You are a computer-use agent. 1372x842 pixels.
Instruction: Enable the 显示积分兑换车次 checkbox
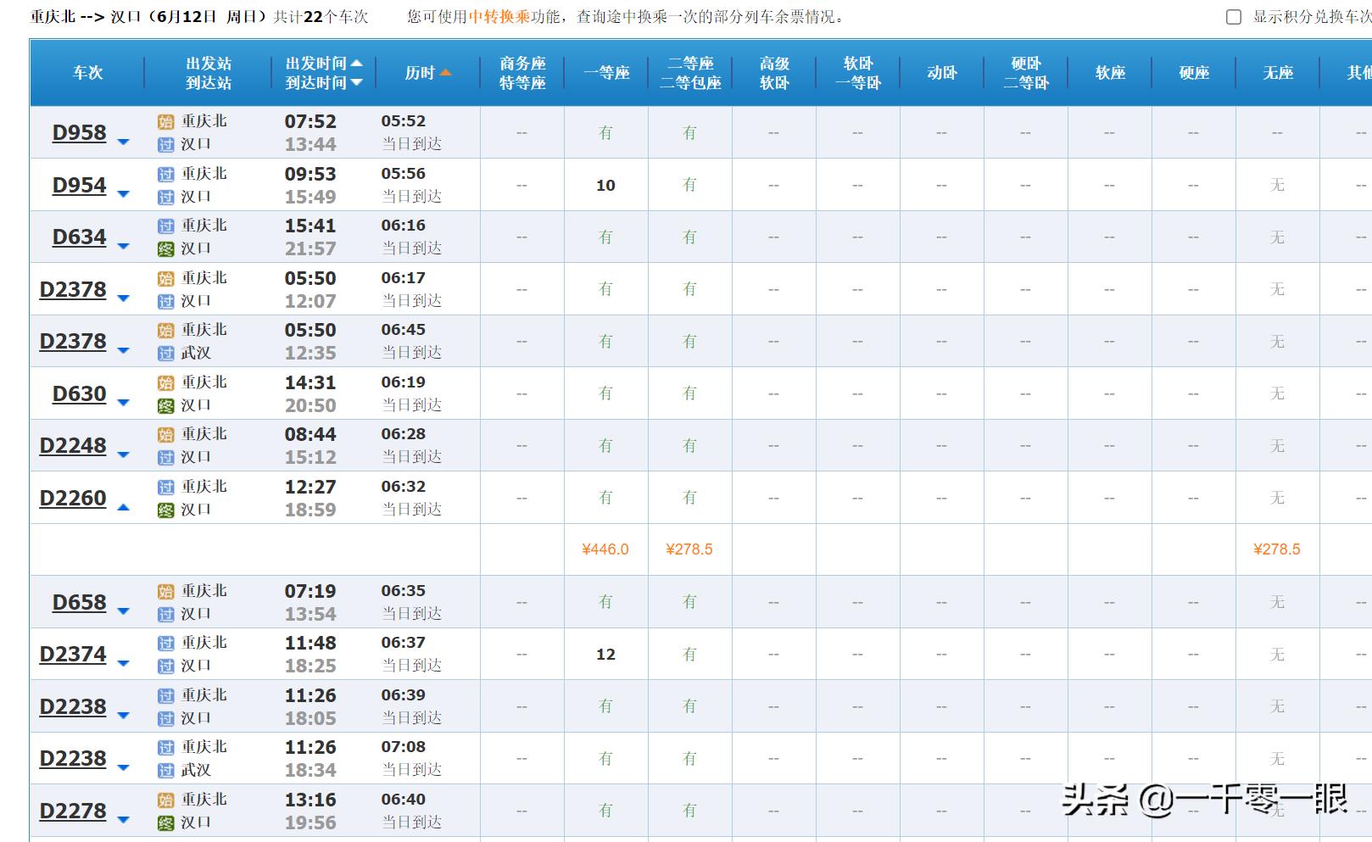[x=1234, y=17]
